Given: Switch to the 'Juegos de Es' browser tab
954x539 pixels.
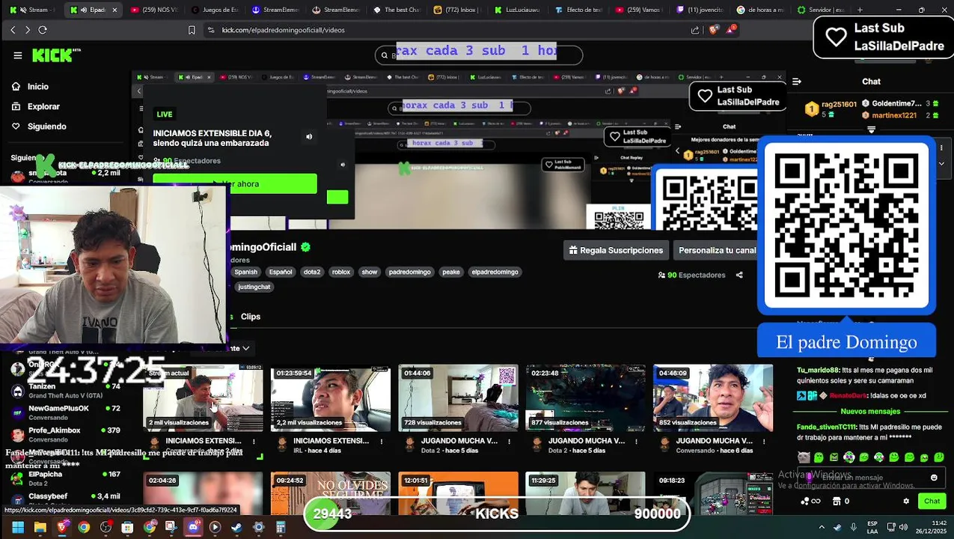Looking at the screenshot, I should click(x=214, y=10).
